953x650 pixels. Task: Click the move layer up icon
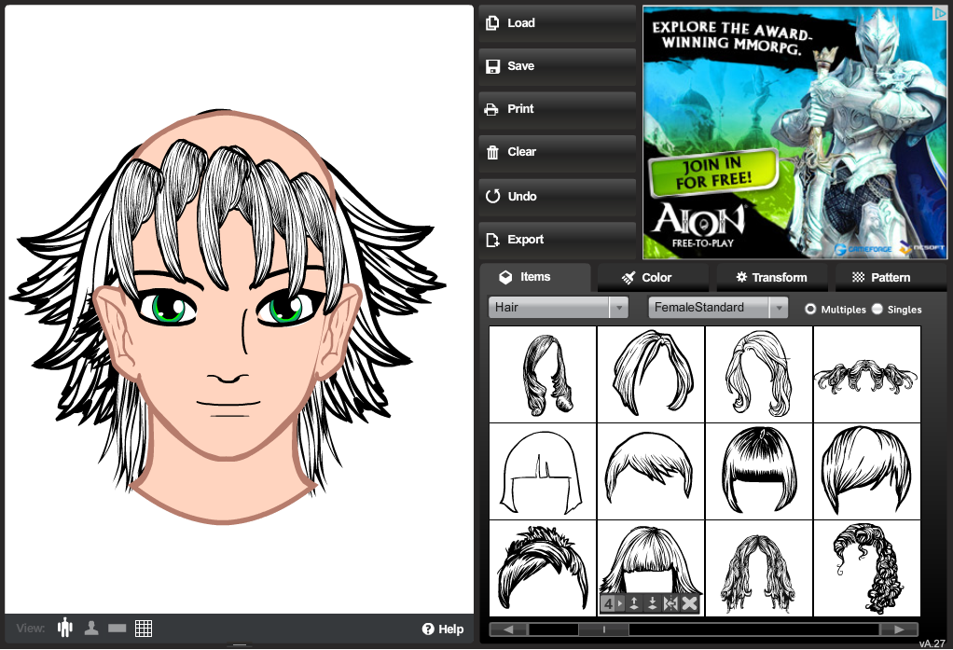click(x=634, y=604)
